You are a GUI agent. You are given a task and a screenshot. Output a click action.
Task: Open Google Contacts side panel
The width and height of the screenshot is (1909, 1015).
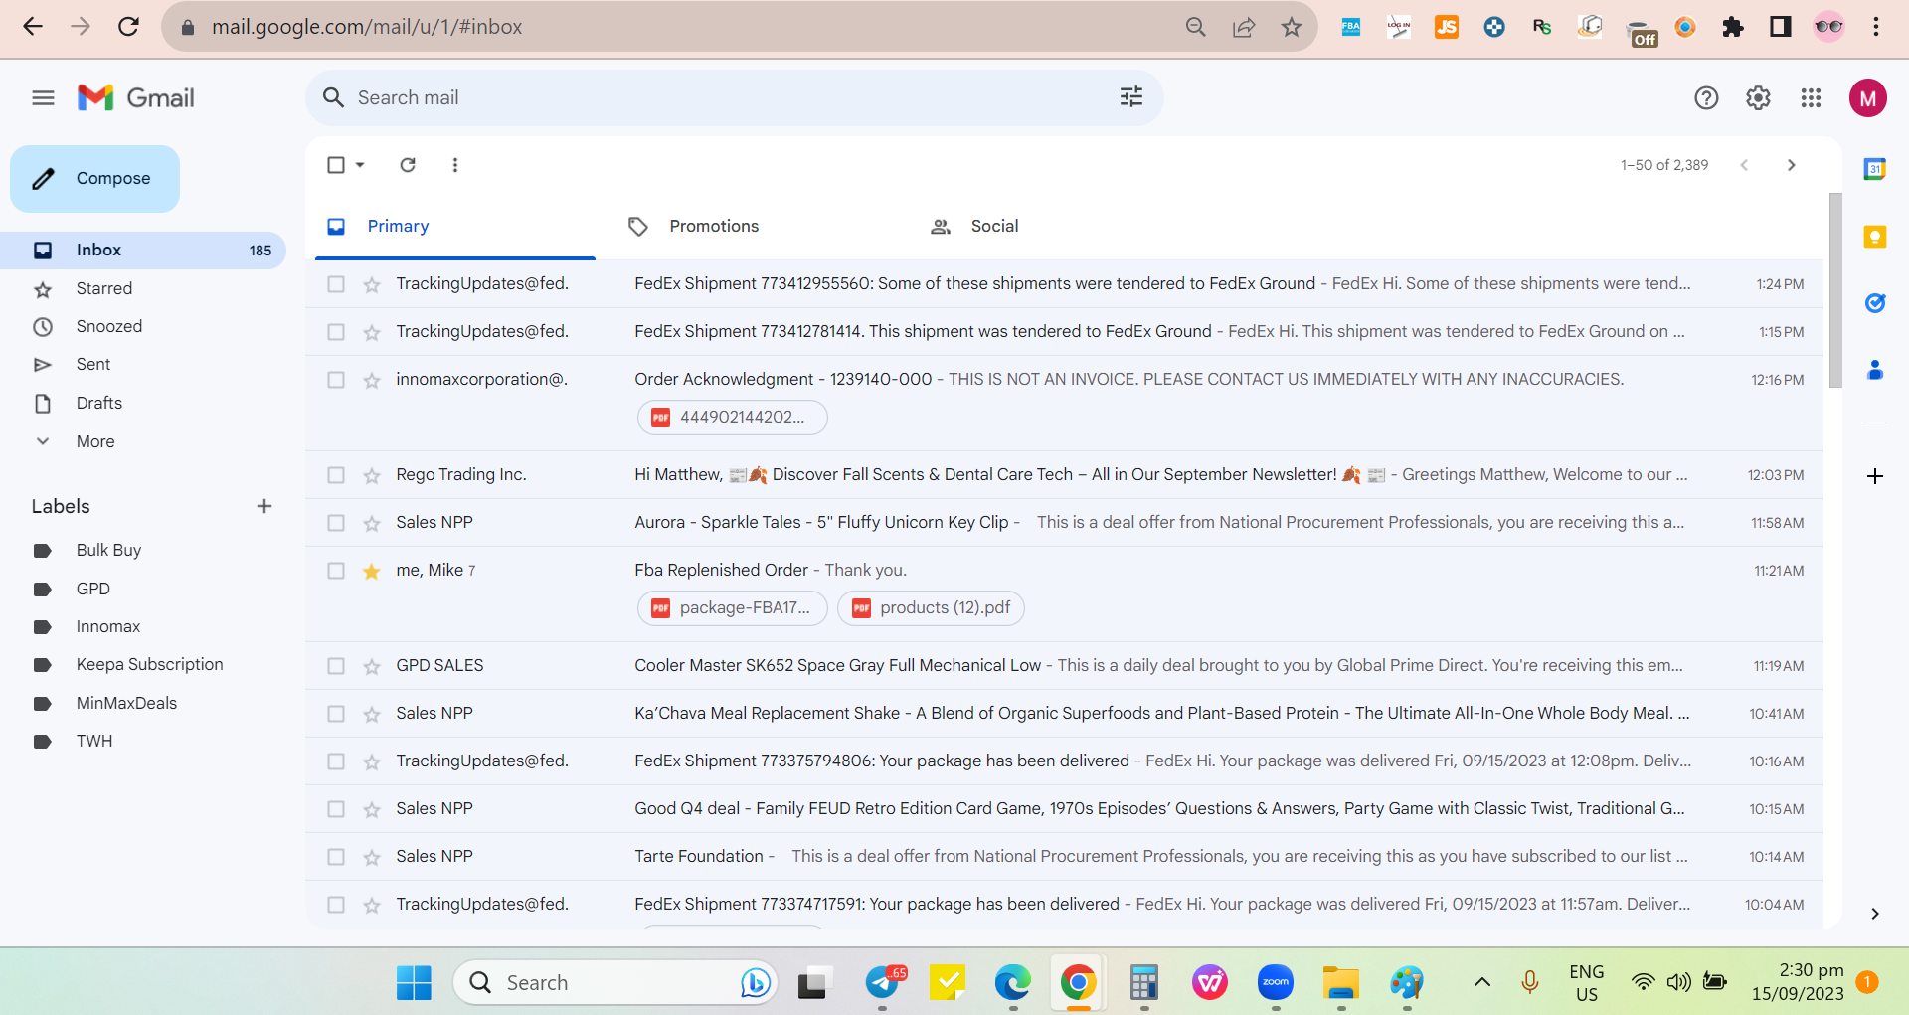tap(1875, 370)
